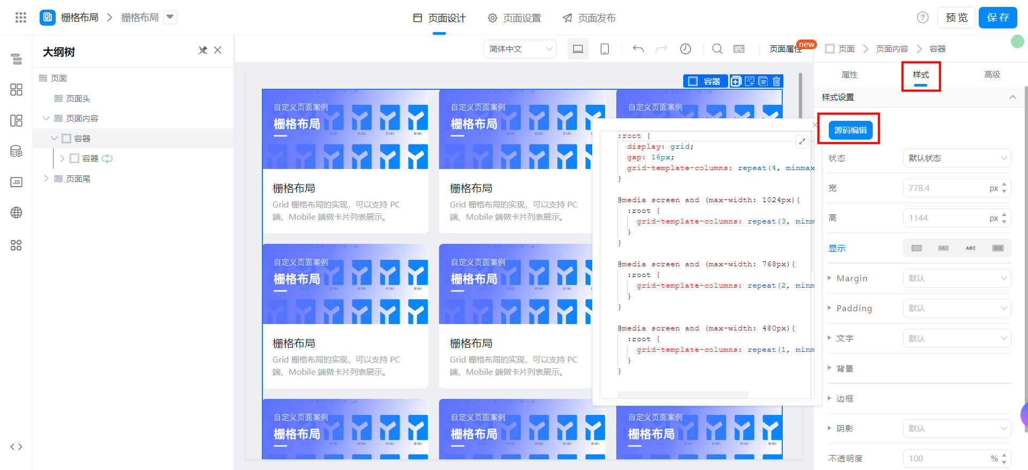Open the data source settings icon

click(16, 151)
